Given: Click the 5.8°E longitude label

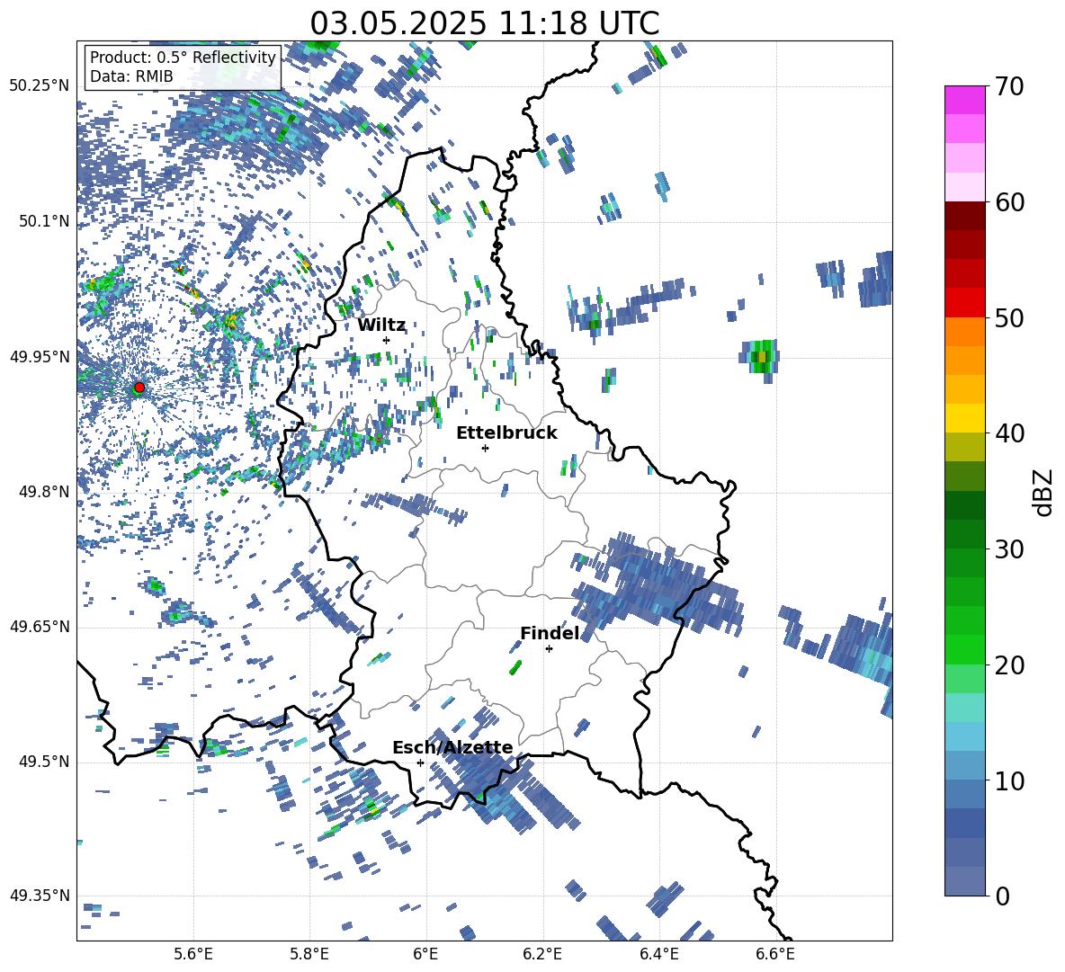Looking at the screenshot, I should coord(309,954).
